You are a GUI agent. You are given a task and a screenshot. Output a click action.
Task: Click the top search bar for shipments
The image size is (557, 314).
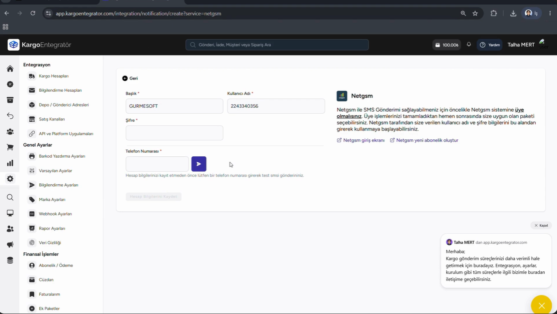point(277,45)
